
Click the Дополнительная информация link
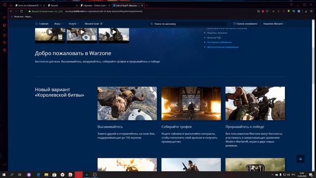click(223, 47)
